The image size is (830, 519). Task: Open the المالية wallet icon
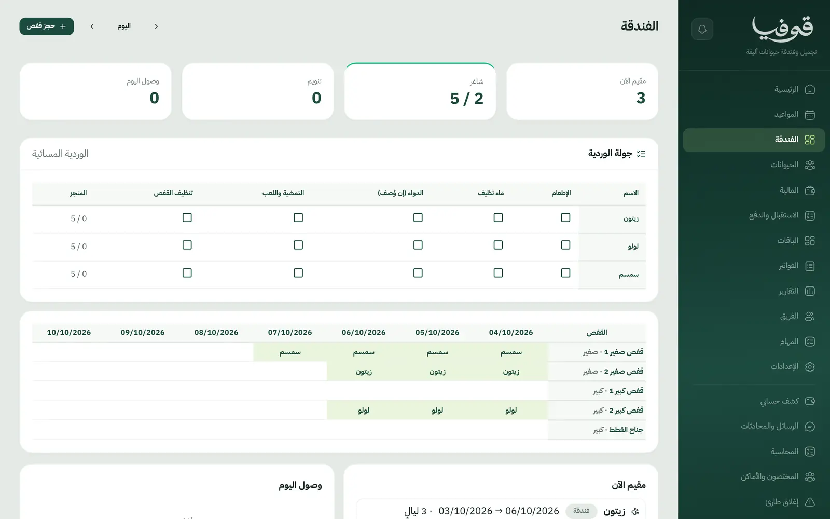(810, 190)
